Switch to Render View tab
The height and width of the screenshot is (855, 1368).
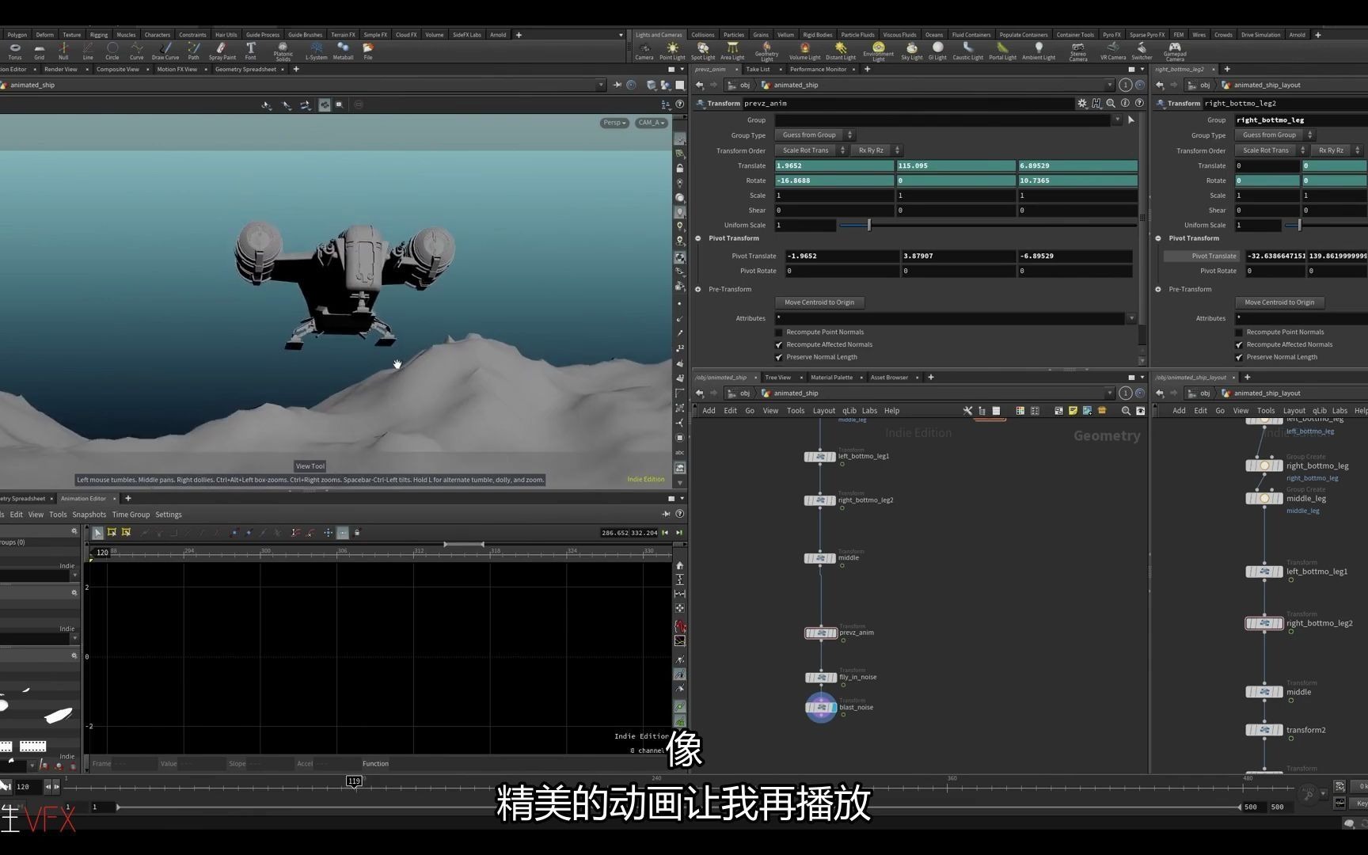[x=60, y=70]
